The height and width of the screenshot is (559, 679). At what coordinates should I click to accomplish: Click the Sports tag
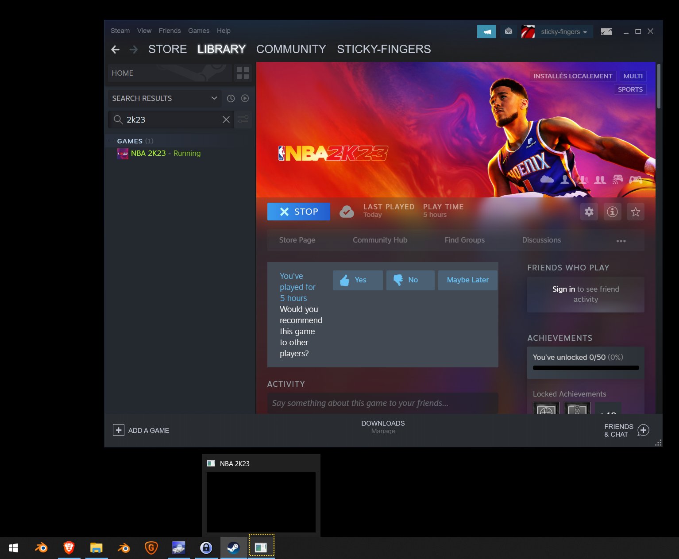point(630,89)
